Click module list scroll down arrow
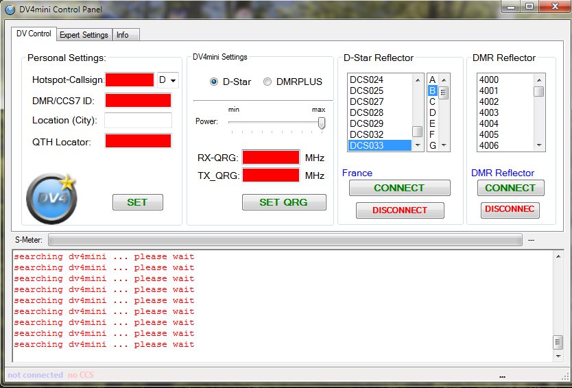 pyautogui.click(x=444, y=145)
